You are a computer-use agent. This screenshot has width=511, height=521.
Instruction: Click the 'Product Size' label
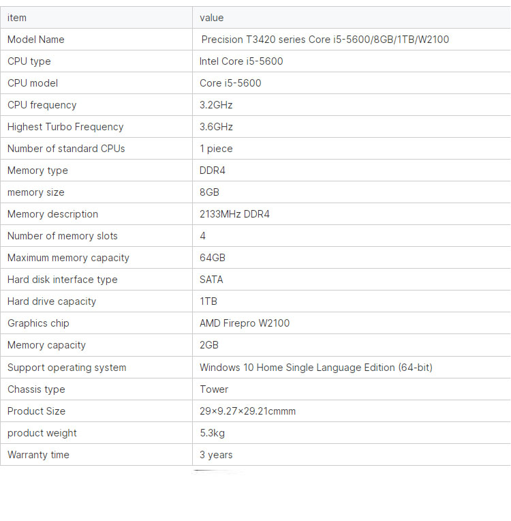tap(36, 411)
